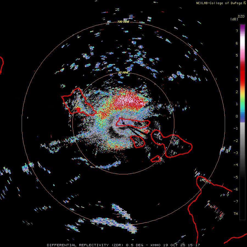This screenshot has height=247, width=247.
Task: Click the 6 value on the dB scale
Action: click(237, 43)
